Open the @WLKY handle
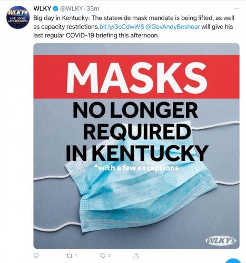The height and width of the screenshot is (263, 246). tap(71, 8)
